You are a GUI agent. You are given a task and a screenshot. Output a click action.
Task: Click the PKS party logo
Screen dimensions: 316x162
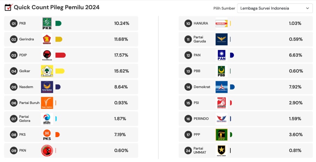(x=47, y=135)
